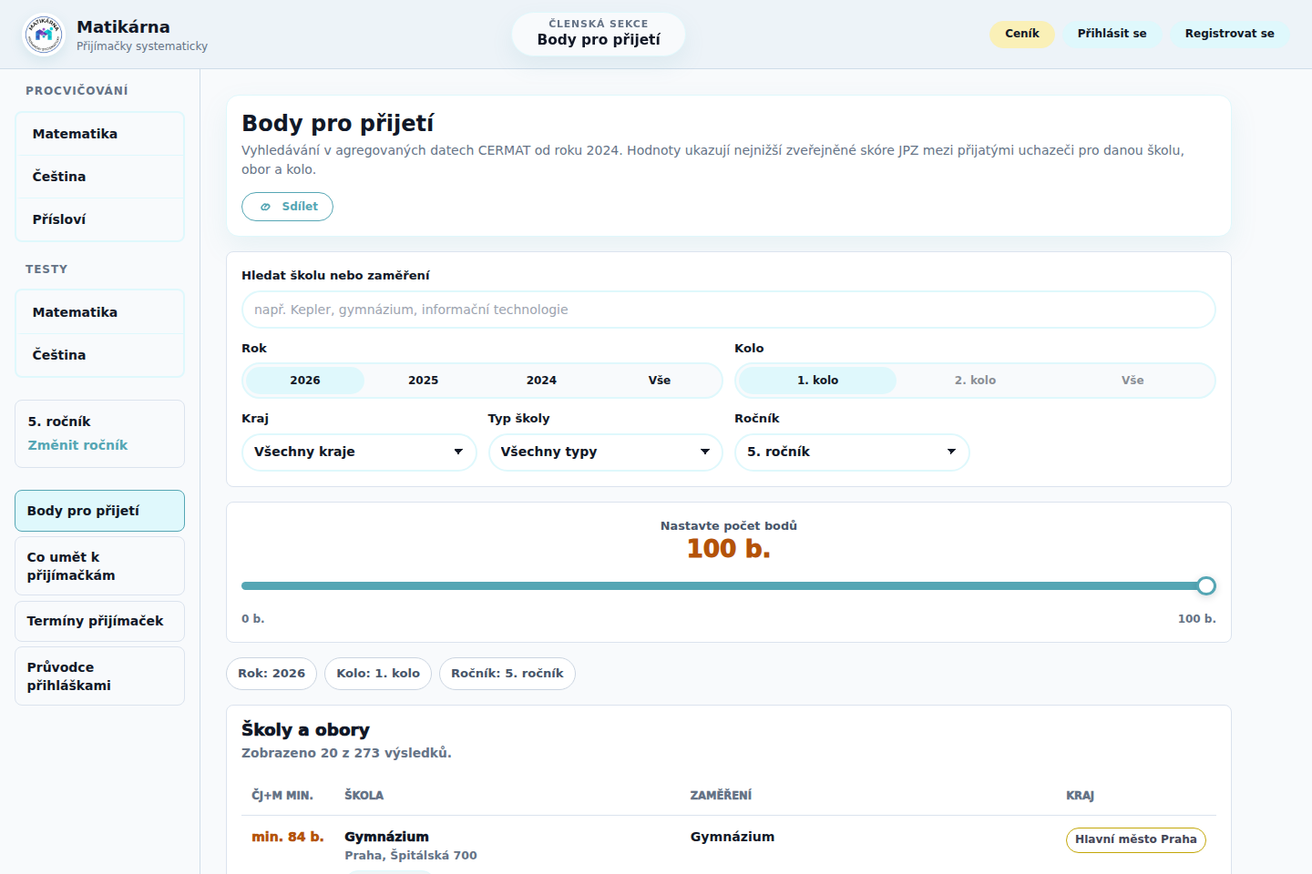The height and width of the screenshot is (874, 1312).
Task: Click Registrovat se button
Action: point(1229,34)
